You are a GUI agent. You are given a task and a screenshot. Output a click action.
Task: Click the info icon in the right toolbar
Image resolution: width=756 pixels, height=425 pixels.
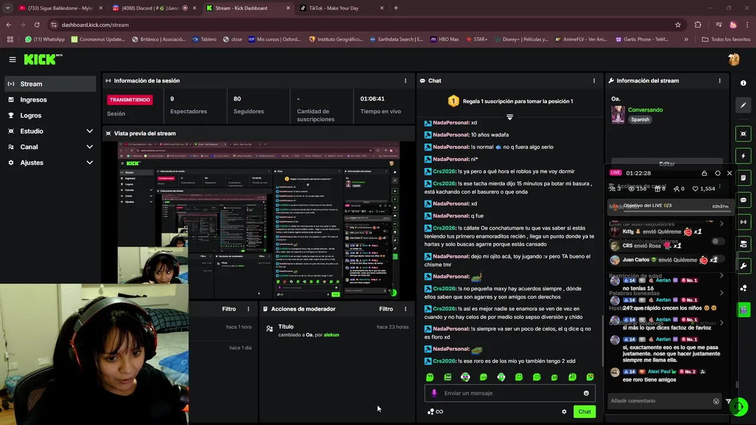click(x=744, y=83)
